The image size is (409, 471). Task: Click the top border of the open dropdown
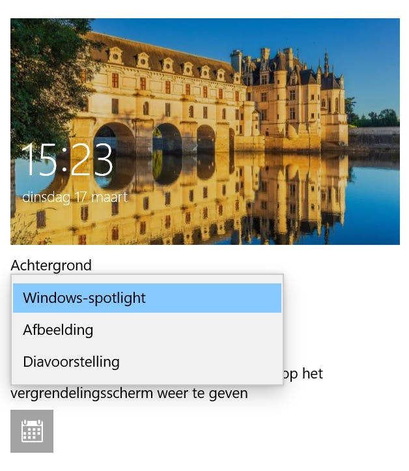pos(147,274)
